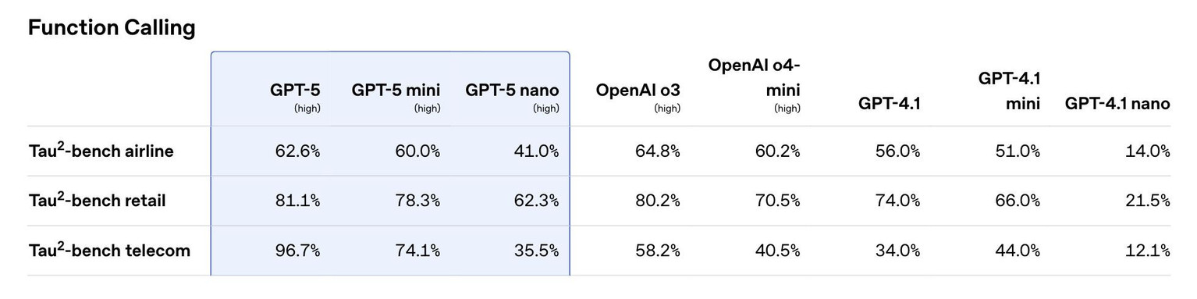Click o4-mini retail score 70.5%
1197x299 pixels.
[x=778, y=201]
